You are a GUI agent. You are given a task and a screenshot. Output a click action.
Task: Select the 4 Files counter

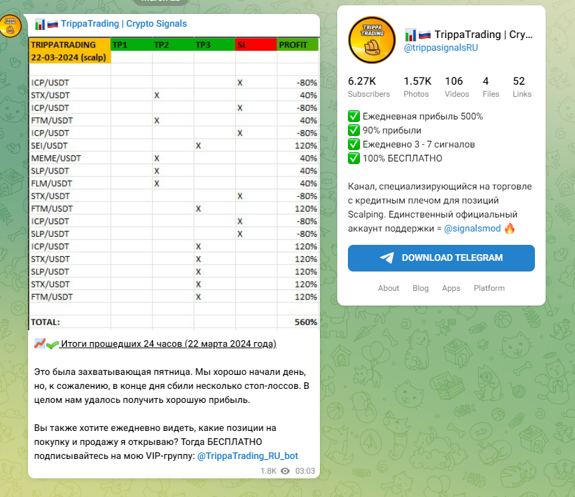(491, 87)
